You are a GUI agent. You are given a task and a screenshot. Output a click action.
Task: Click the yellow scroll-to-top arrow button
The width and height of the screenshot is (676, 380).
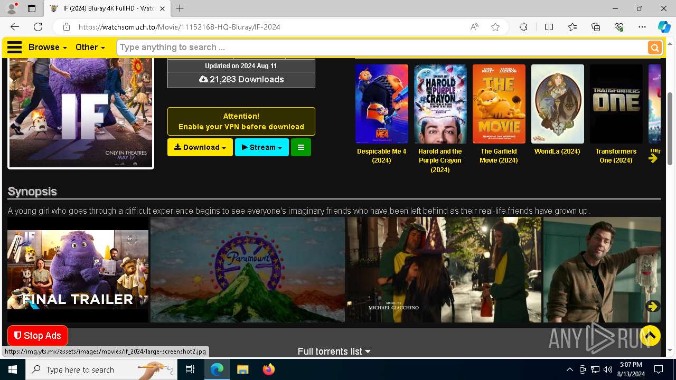pyautogui.click(x=650, y=335)
